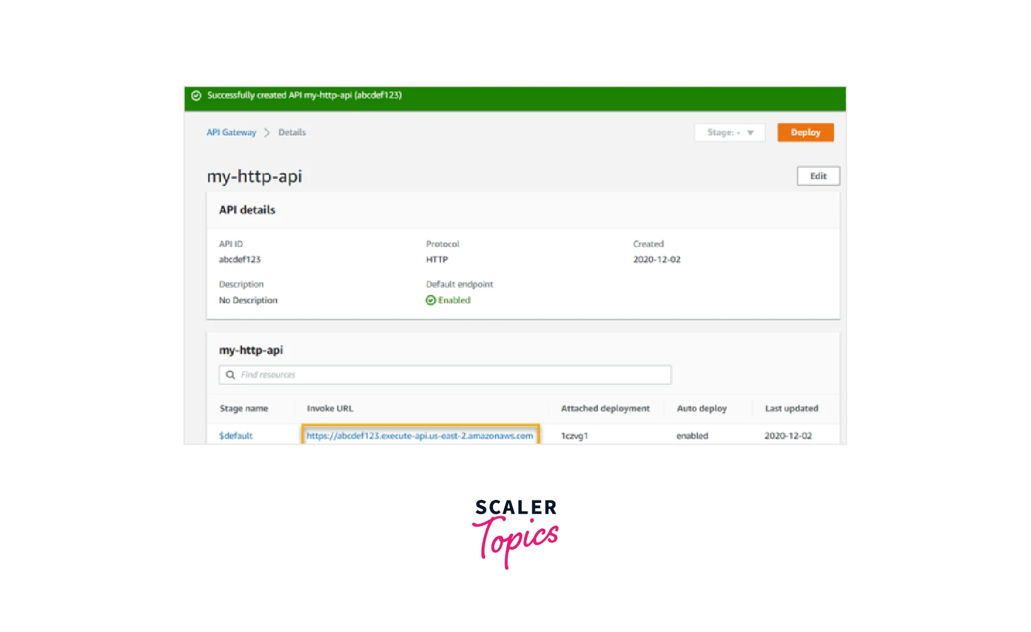
Task: Click the breadcrumb chevron separator icon
Action: coord(267,133)
